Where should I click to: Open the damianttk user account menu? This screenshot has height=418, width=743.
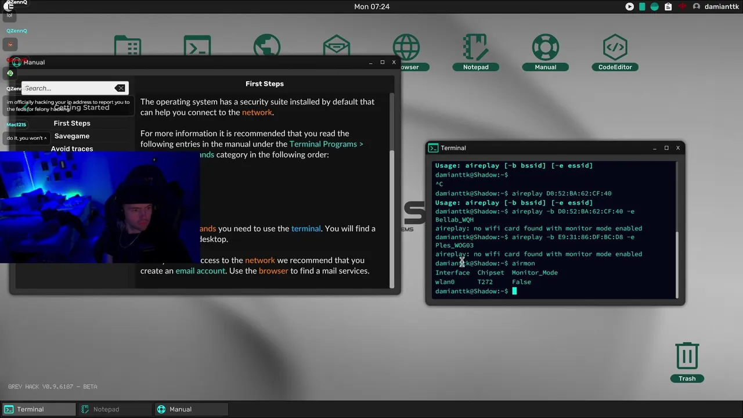tap(715, 6)
